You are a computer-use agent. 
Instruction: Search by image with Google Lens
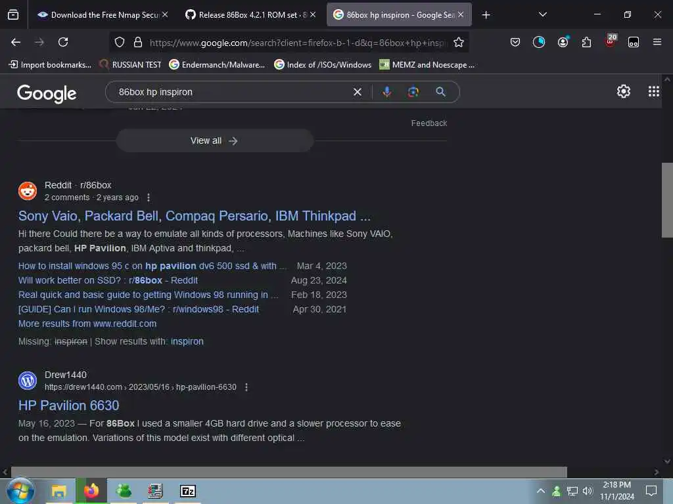click(413, 92)
